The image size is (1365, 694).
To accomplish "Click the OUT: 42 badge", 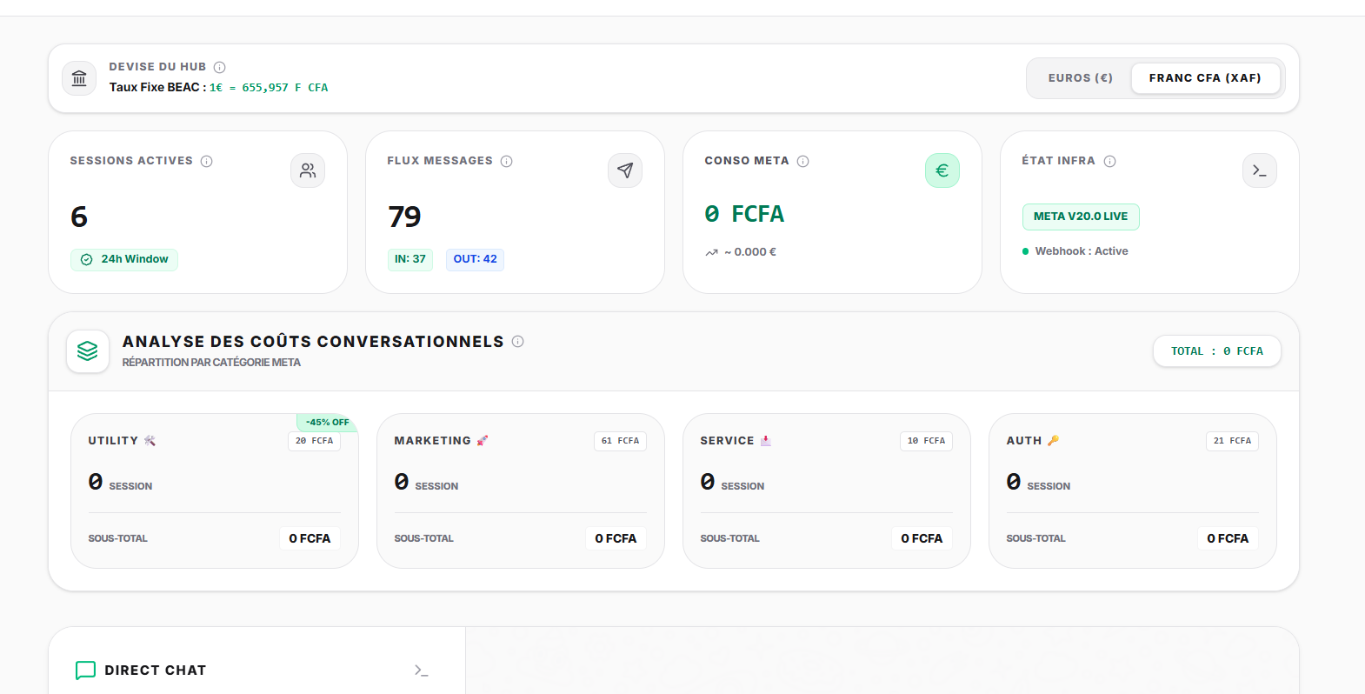I will [x=475, y=259].
